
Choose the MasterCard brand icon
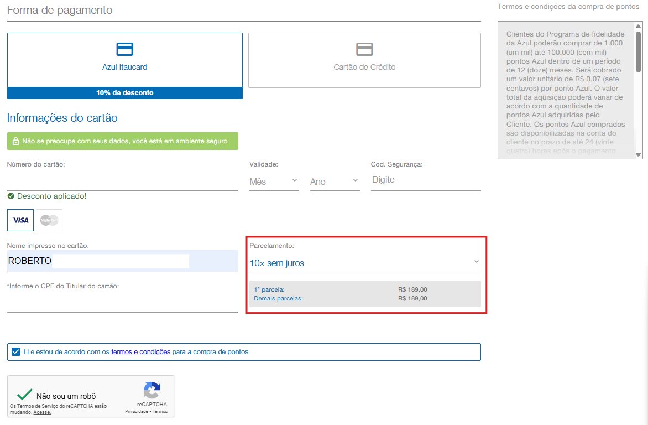pyautogui.click(x=49, y=220)
